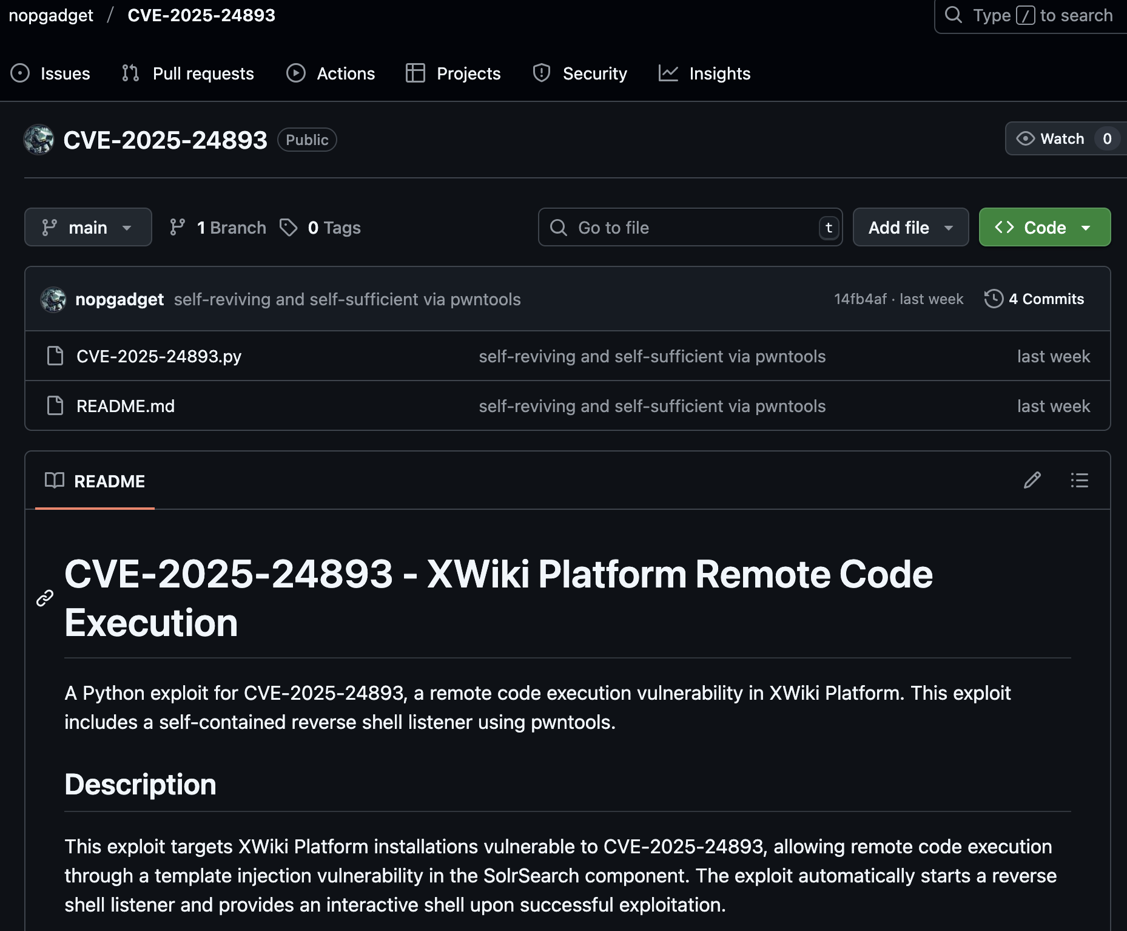This screenshot has height=931, width=1127.
Task: Switch to the Actions tab
Action: pos(331,73)
